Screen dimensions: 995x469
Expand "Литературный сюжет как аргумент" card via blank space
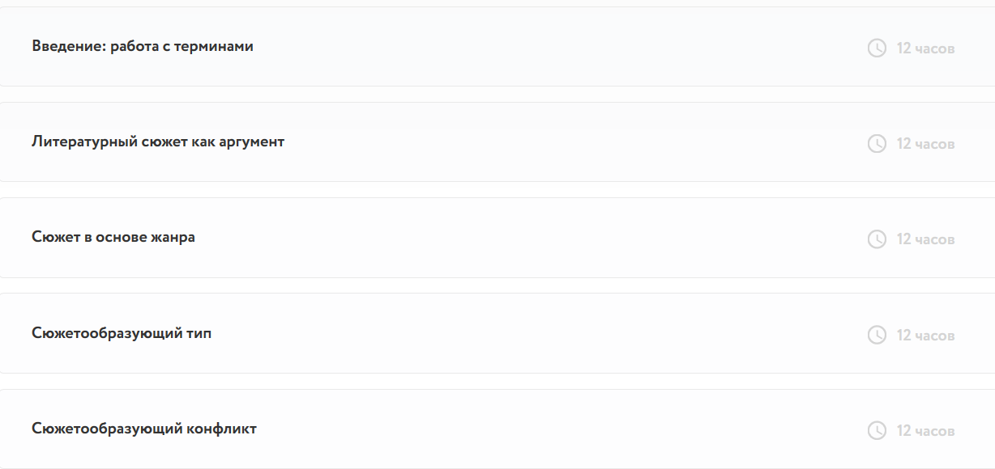coord(567,142)
